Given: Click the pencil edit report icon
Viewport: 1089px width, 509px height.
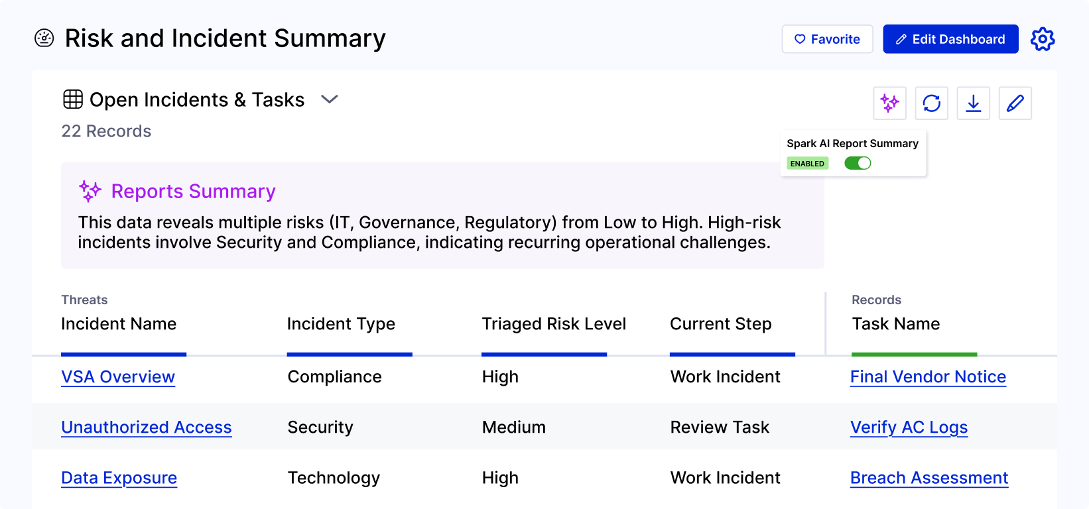Looking at the screenshot, I should tap(1015, 103).
